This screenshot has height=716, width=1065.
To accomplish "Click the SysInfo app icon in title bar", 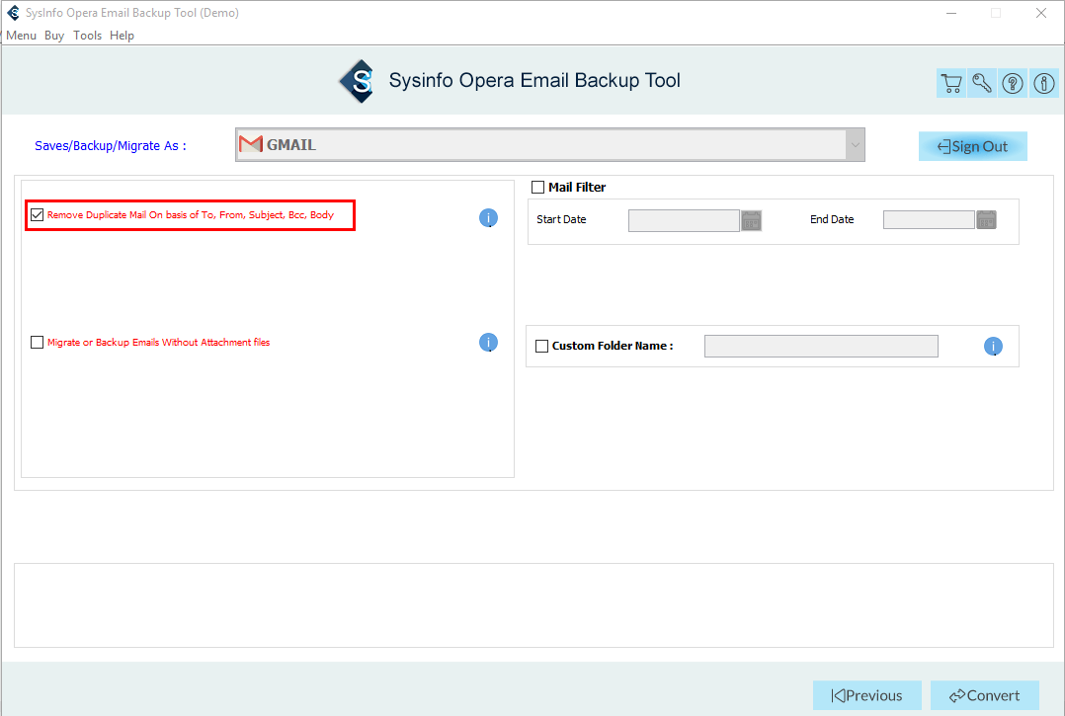I will point(13,13).
